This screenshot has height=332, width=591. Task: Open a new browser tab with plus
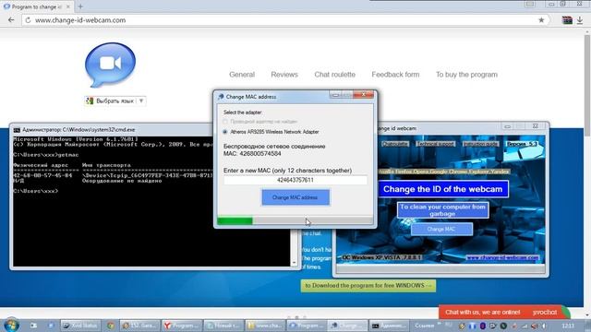(x=80, y=6)
